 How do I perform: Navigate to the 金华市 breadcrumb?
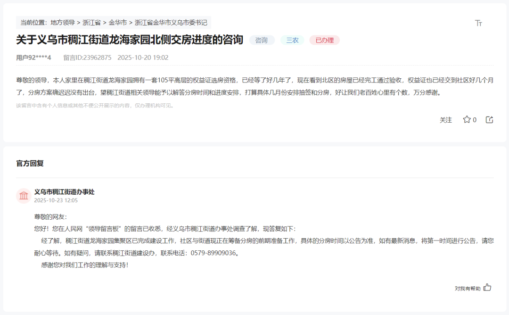(x=118, y=22)
